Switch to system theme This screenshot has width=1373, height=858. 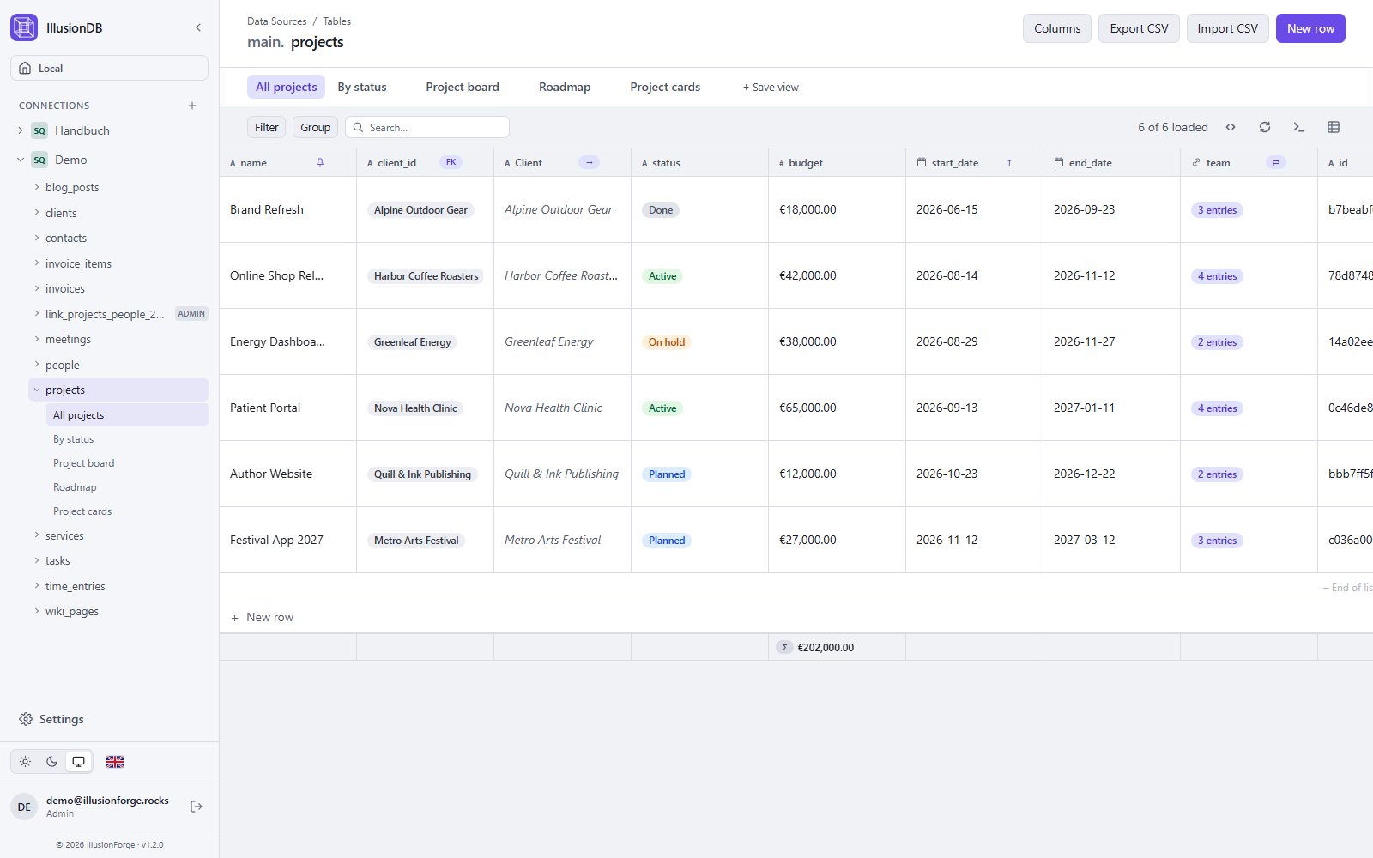79,762
